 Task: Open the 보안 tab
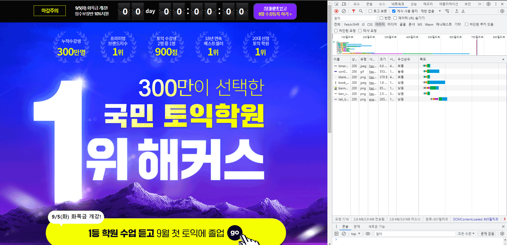(468, 4)
